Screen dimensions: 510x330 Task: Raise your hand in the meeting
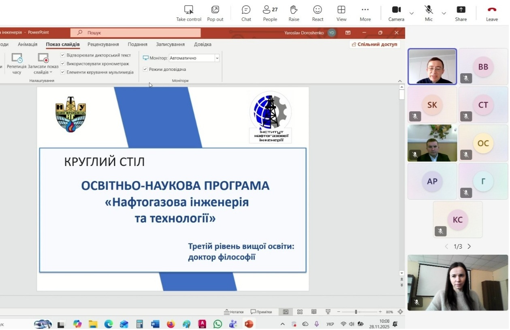click(293, 13)
